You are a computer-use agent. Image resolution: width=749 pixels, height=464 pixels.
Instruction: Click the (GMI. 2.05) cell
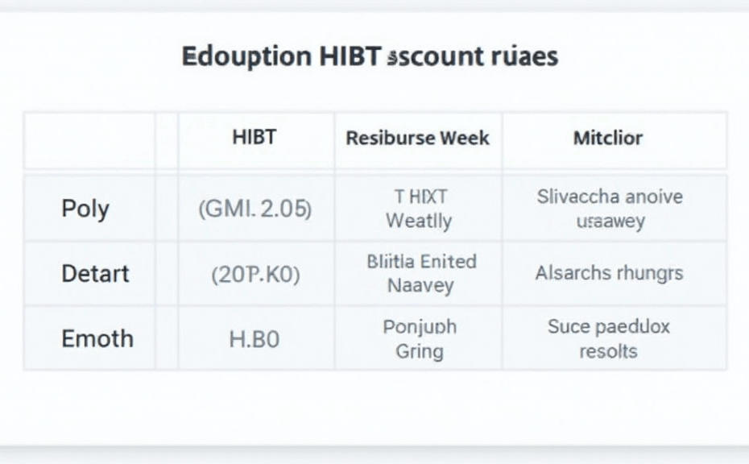tap(254, 209)
